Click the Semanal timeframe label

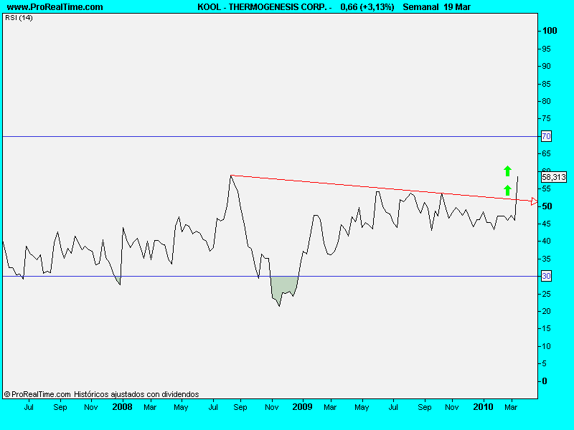point(420,7)
